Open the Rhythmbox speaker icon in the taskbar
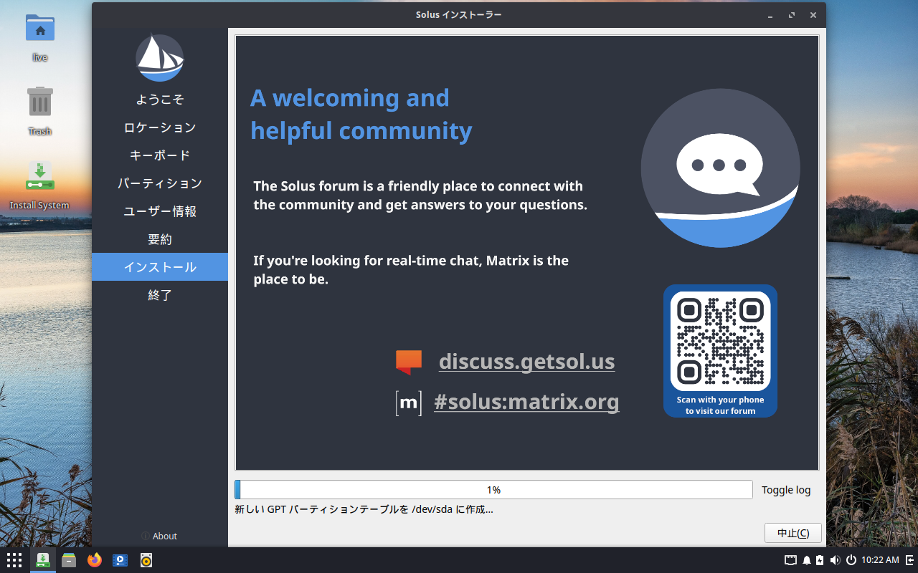This screenshot has width=918, height=573. point(146,560)
